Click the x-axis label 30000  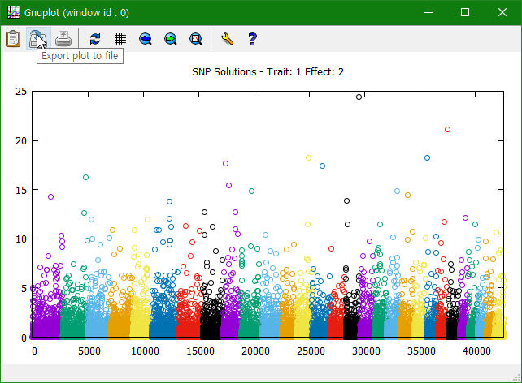366,351
